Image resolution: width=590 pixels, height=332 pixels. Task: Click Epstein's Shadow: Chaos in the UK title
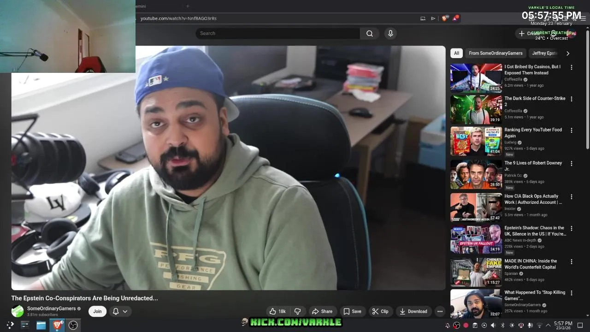(x=535, y=231)
